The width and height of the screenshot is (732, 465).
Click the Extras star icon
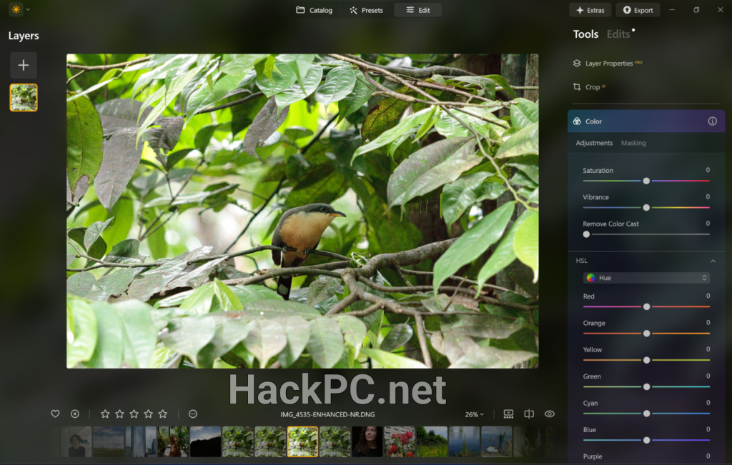(x=580, y=10)
